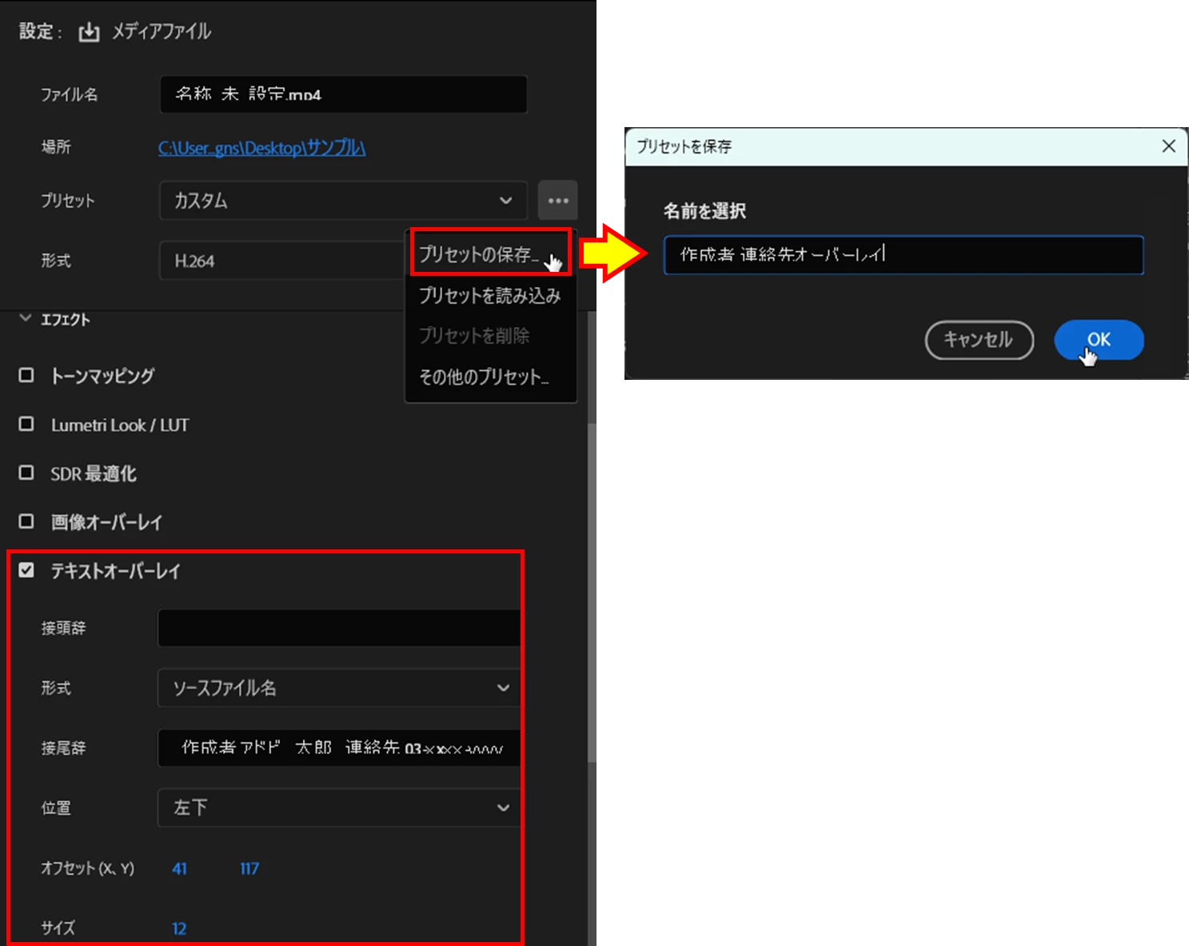Click the メディアファイル heading text
Viewport: 1189px width, 946px height.
(x=161, y=31)
